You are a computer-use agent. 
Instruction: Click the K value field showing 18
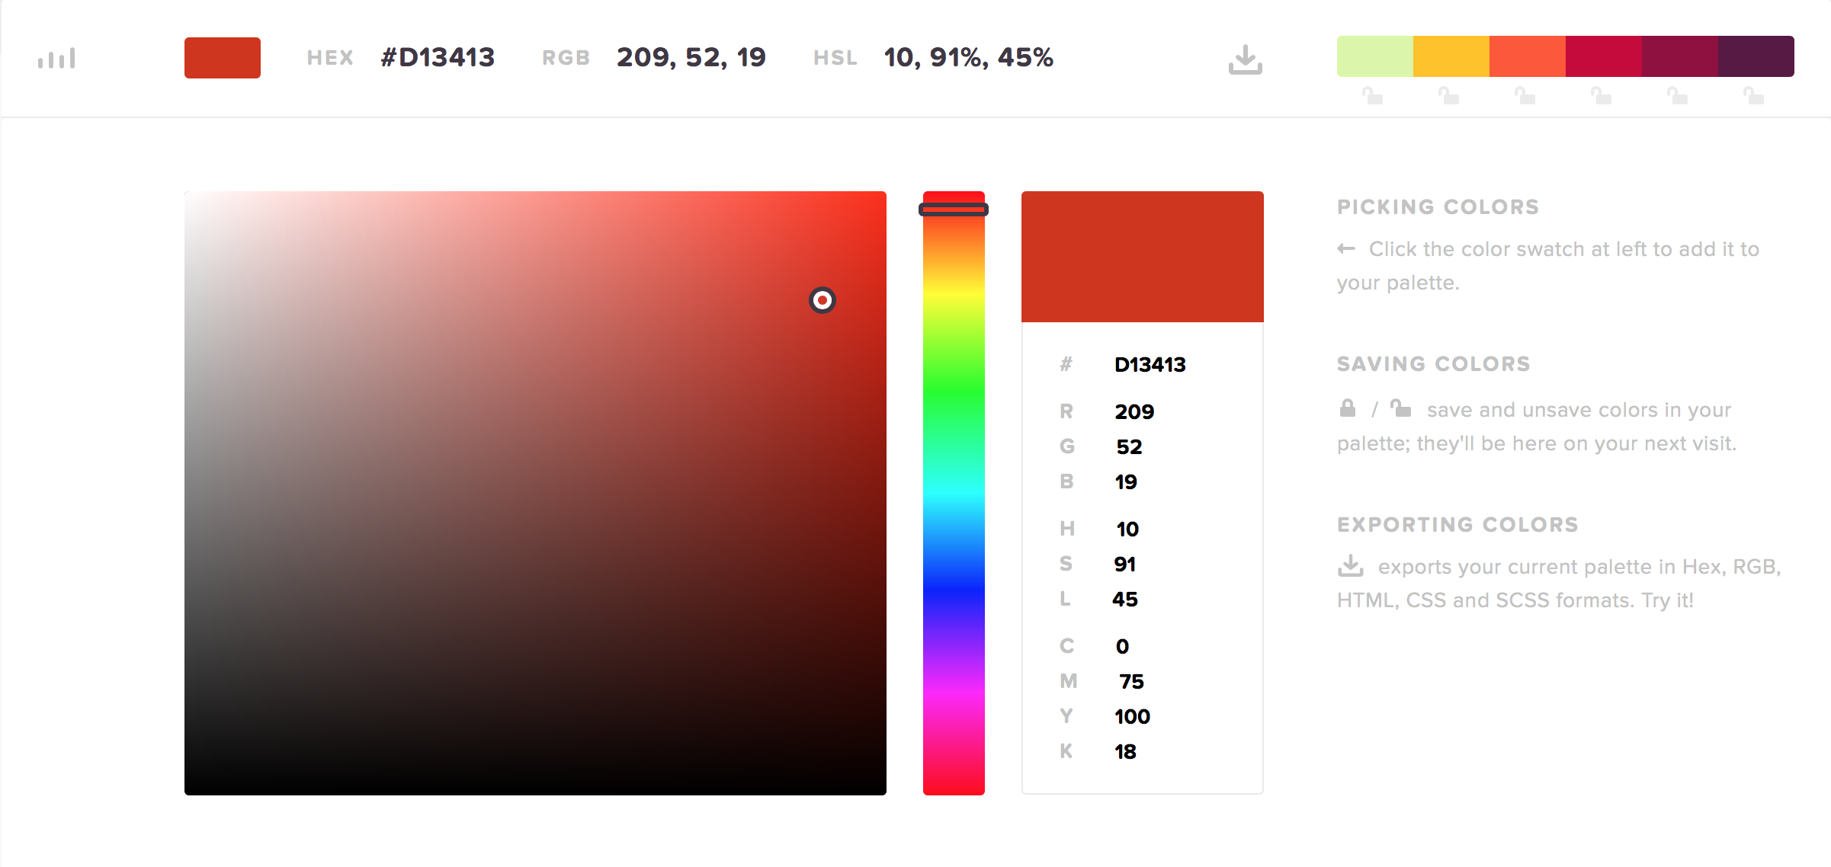click(1125, 752)
